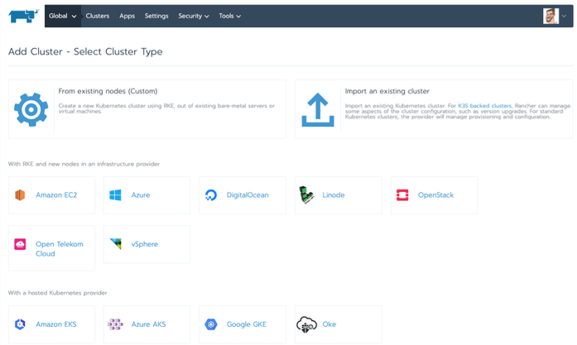Expand the Tools dropdown menu
The image size is (577, 345).
[230, 16]
